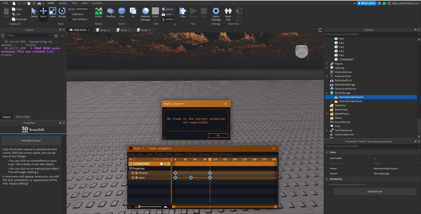
Task: Select the CFrame keyframe at frame 0
Action: coord(175,173)
